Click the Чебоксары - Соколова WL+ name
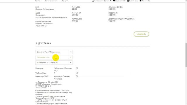The height and width of the screenshot is (105, 187). tap(63, 69)
